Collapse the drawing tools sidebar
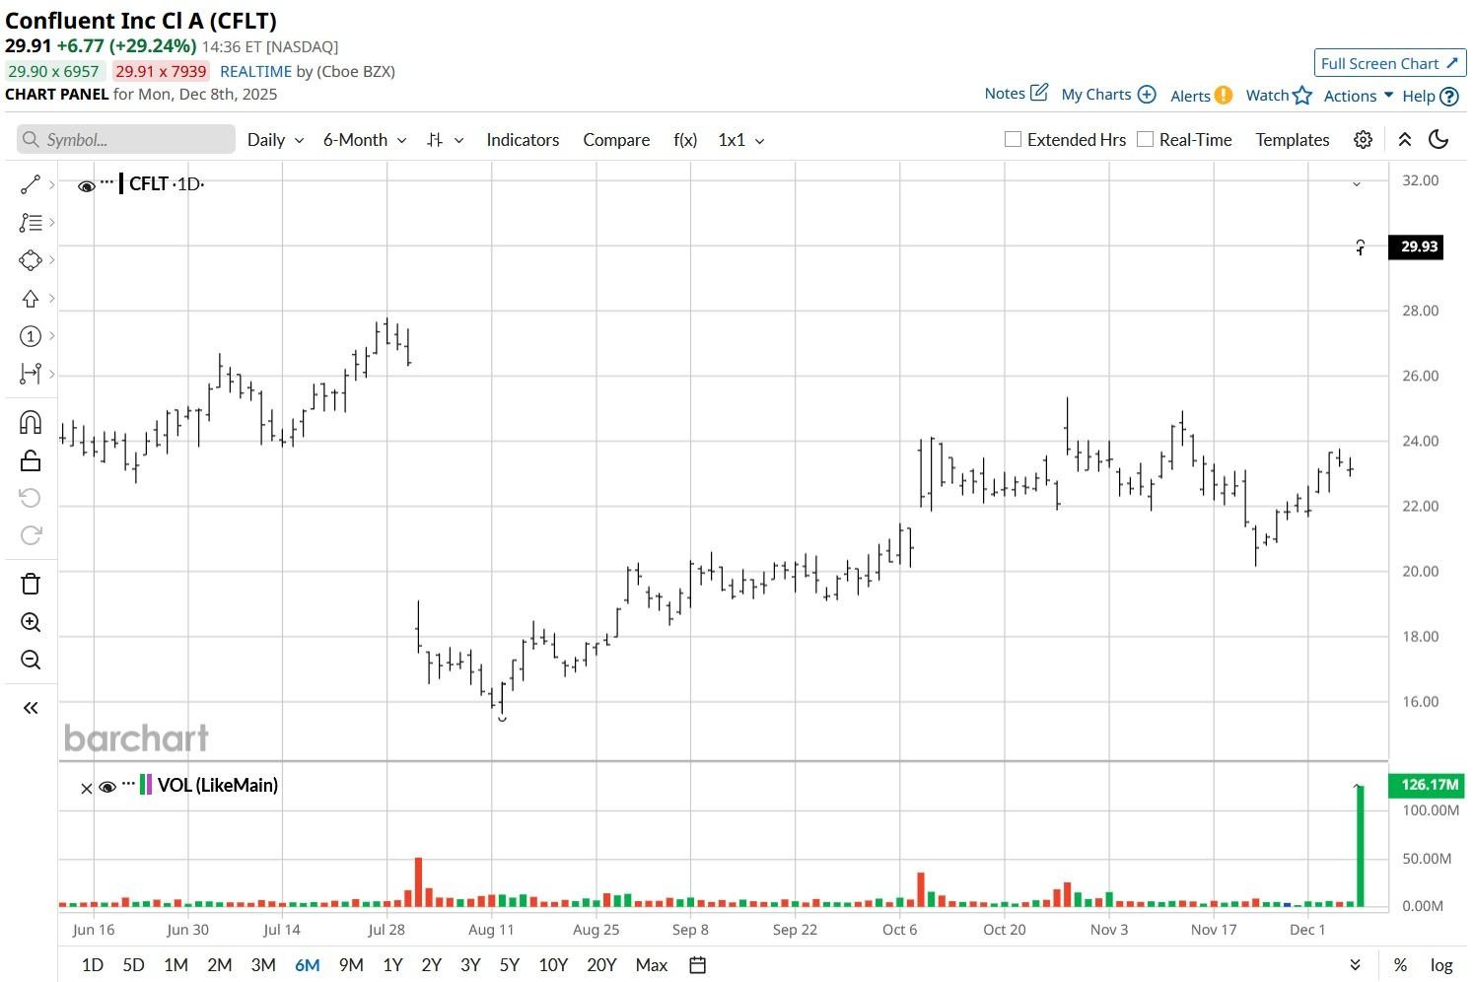Screen dimensions: 1474x982 (x=31, y=708)
